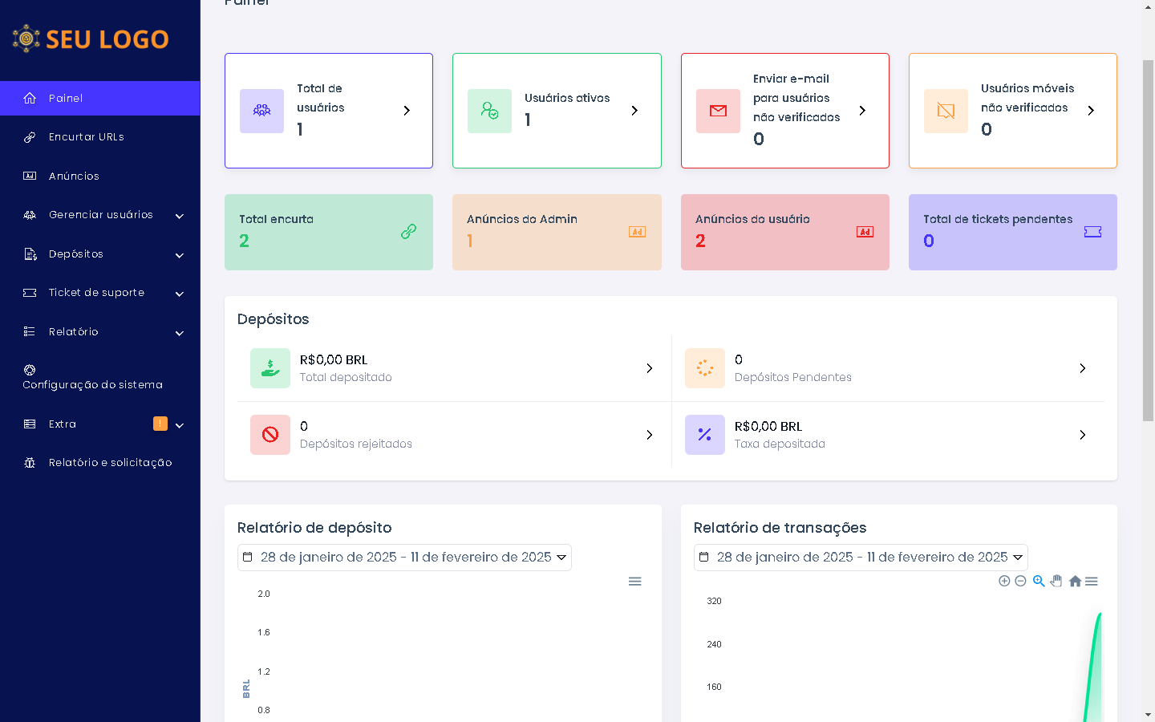Open deposit report date range dropdown

pyautogui.click(x=404, y=558)
